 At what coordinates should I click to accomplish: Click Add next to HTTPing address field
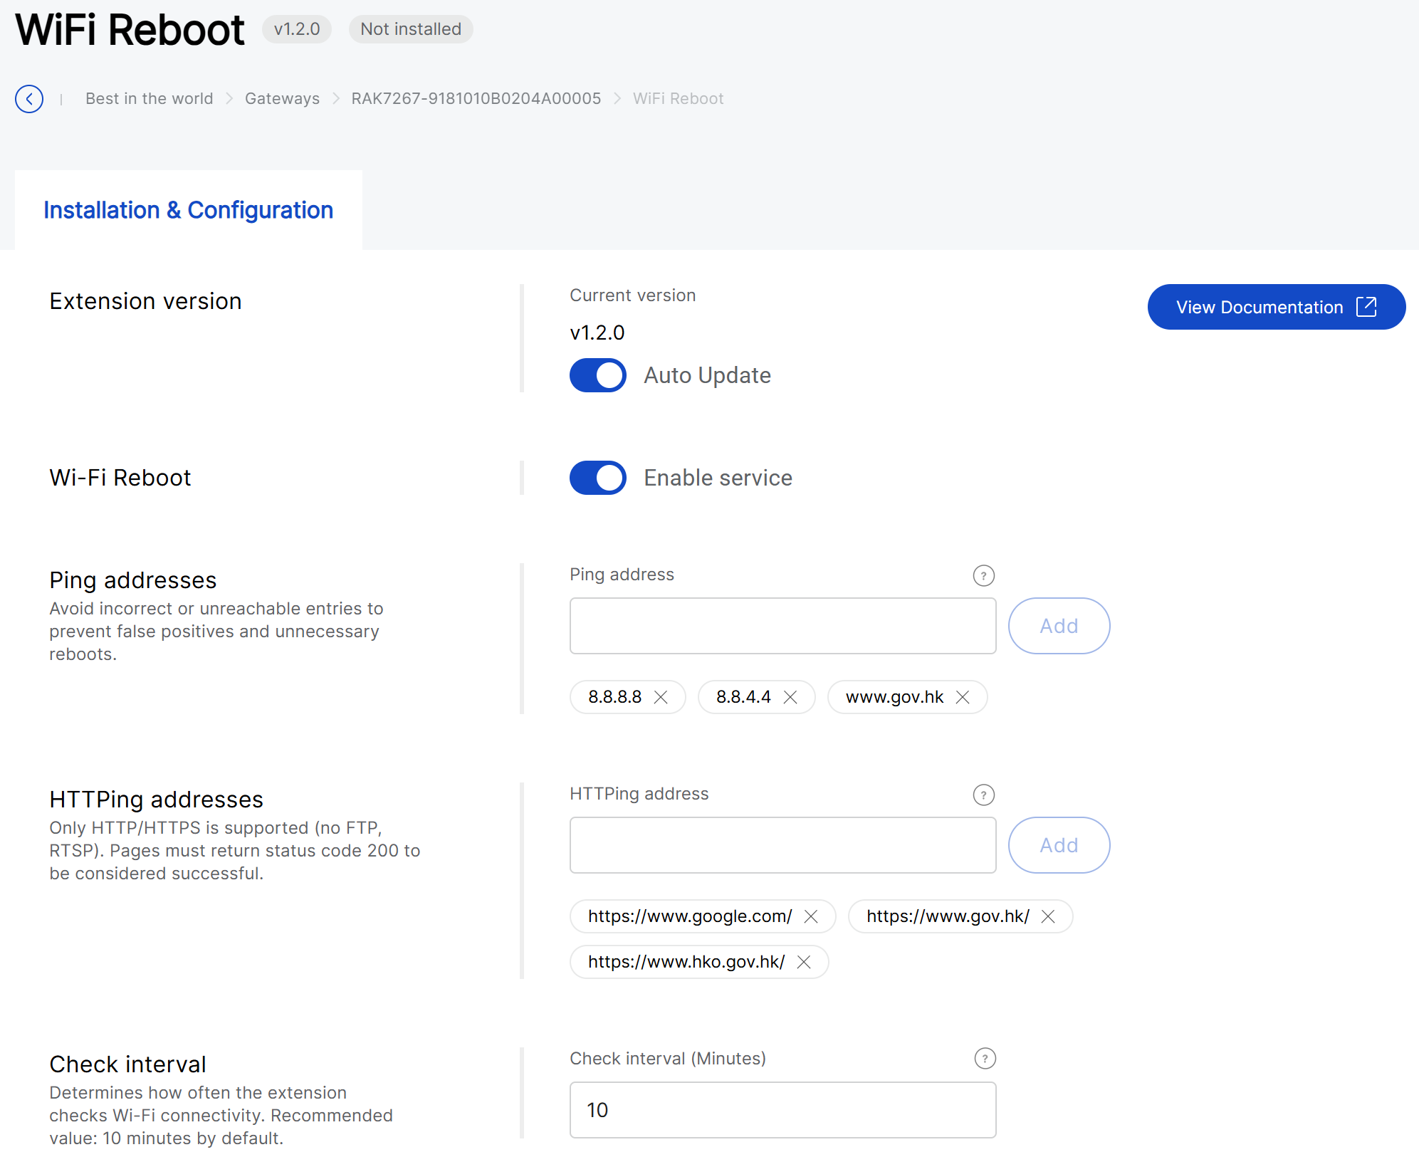click(x=1059, y=845)
